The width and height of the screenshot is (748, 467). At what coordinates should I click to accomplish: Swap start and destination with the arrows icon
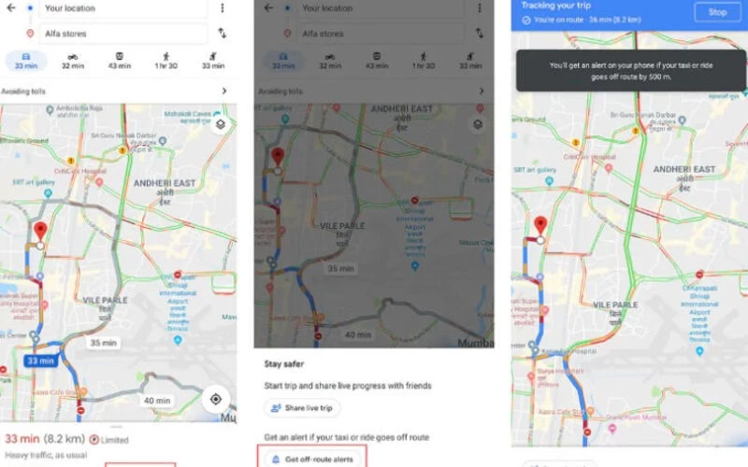tap(223, 33)
